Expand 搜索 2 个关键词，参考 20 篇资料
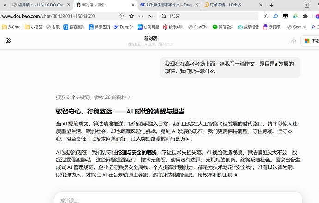The width and height of the screenshot is (319, 203). 93,97
